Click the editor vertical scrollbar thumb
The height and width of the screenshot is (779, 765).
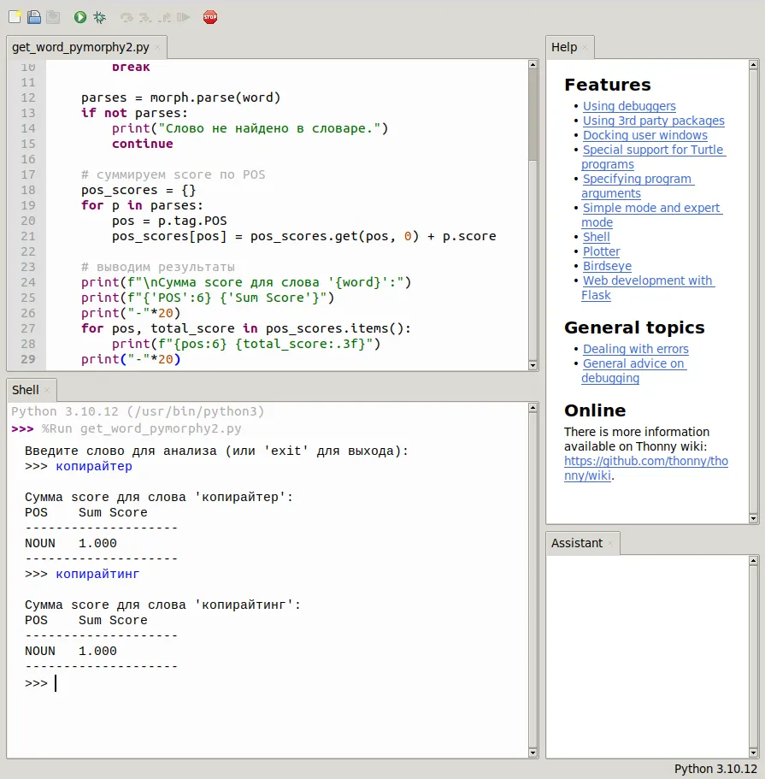pos(533,115)
